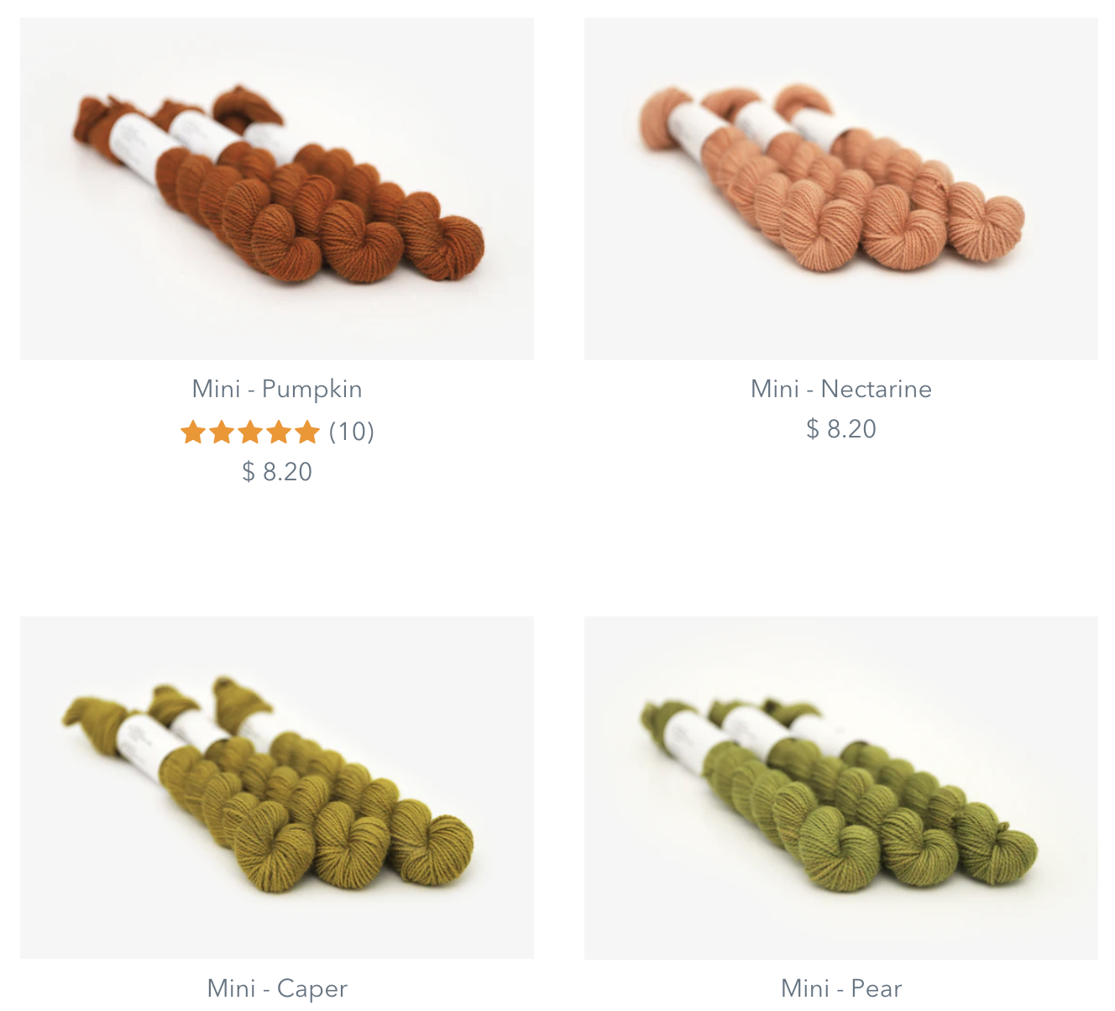
Task: Click the Mini - Pear product title
Action: pyautogui.click(x=841, y=988)
